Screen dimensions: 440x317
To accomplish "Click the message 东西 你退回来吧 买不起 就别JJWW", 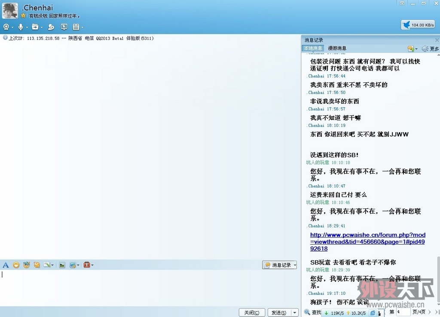I will tap(359, 134).
